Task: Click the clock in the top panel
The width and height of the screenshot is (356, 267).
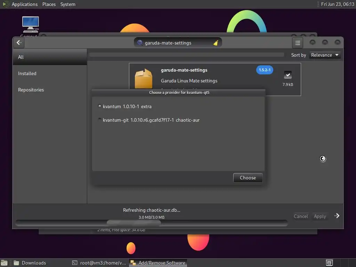Action: pos(338,4)
